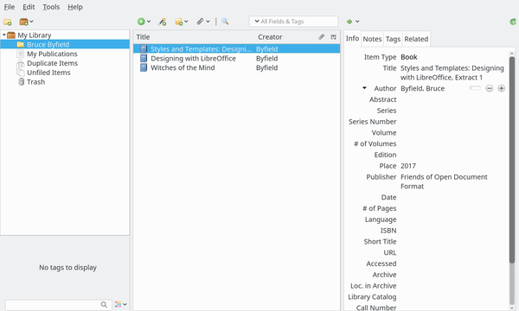Open the Add Attachment paperclip dropdown
Screen dimensions: 519x311
point(203,22)
